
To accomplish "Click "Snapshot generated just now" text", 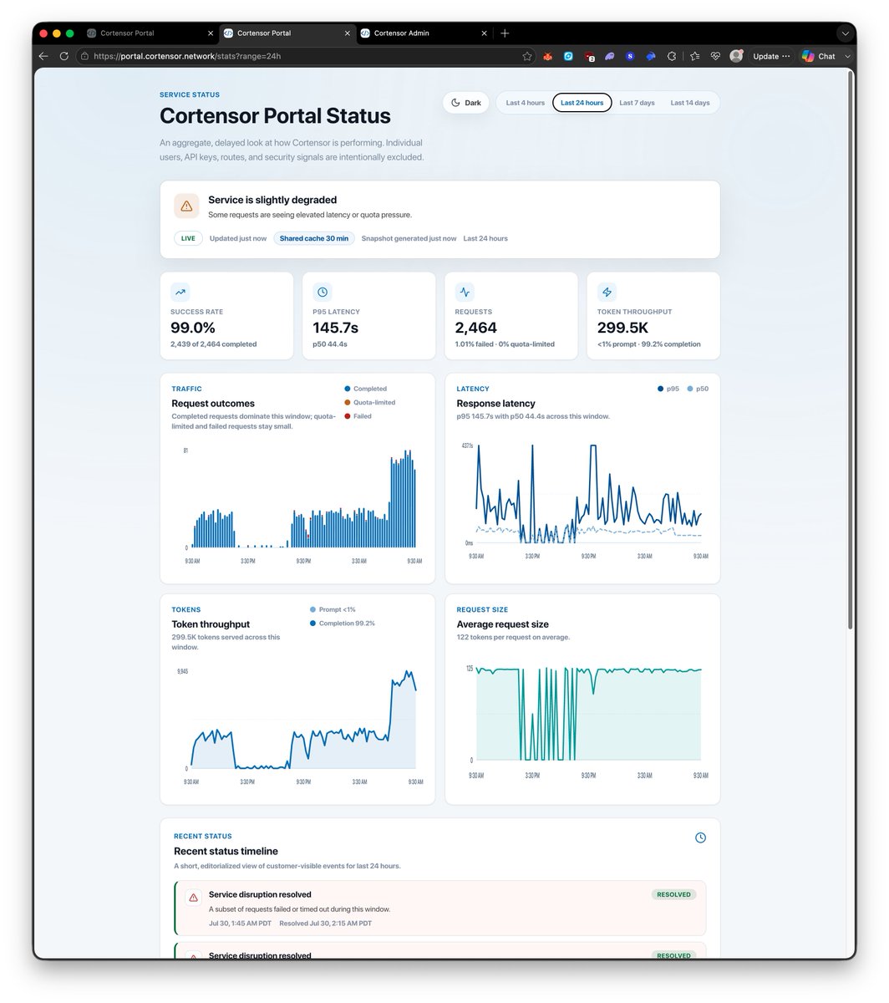I will click(x=409, y=238).
